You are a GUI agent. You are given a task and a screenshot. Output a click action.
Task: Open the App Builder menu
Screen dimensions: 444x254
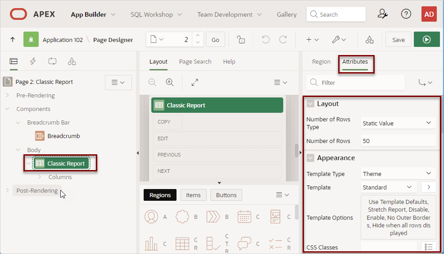pos(93,14)
